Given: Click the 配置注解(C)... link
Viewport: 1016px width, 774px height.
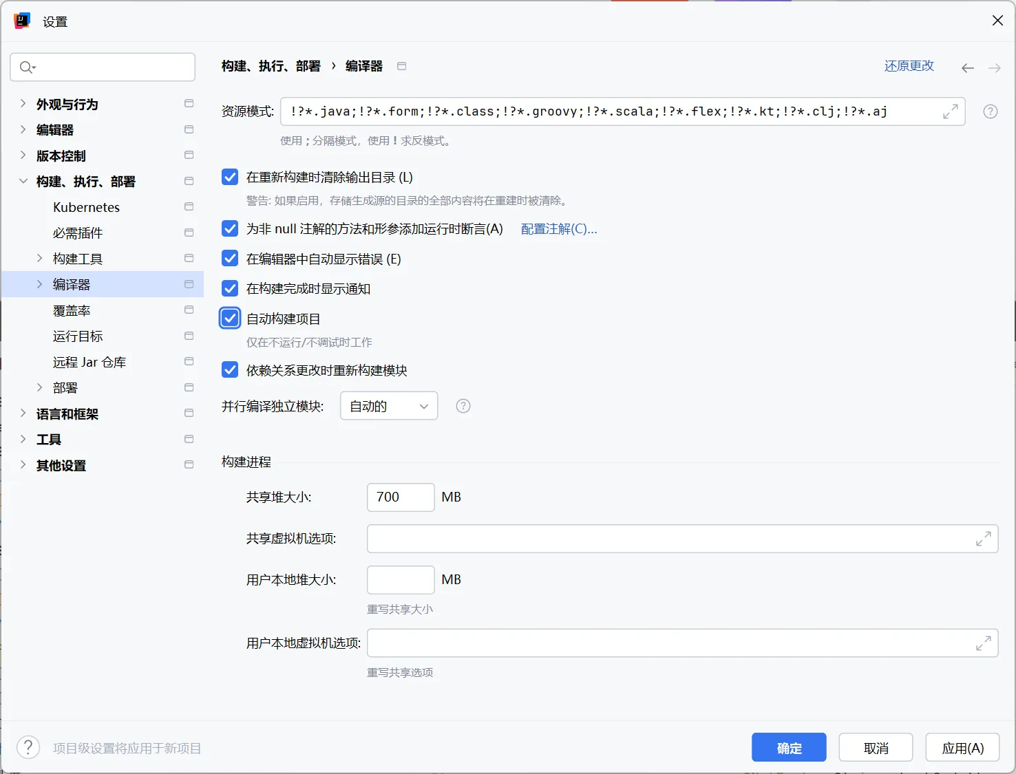Looking at the screenshot, I should coord(558,229).
